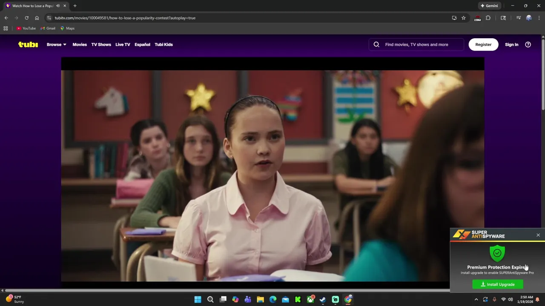Open the Browse dropdown menu

(x=57, y=44)
